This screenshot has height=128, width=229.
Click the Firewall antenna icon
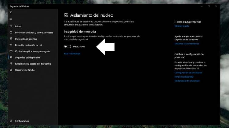(x=11, y=45)
